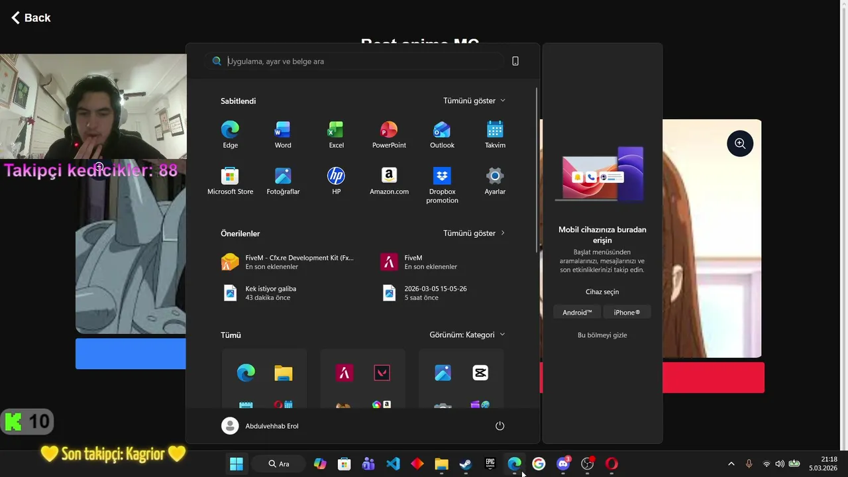Open FiveM icon in the Tümü category
Screen dimensions: 848x477
click(x=344, y=374)
